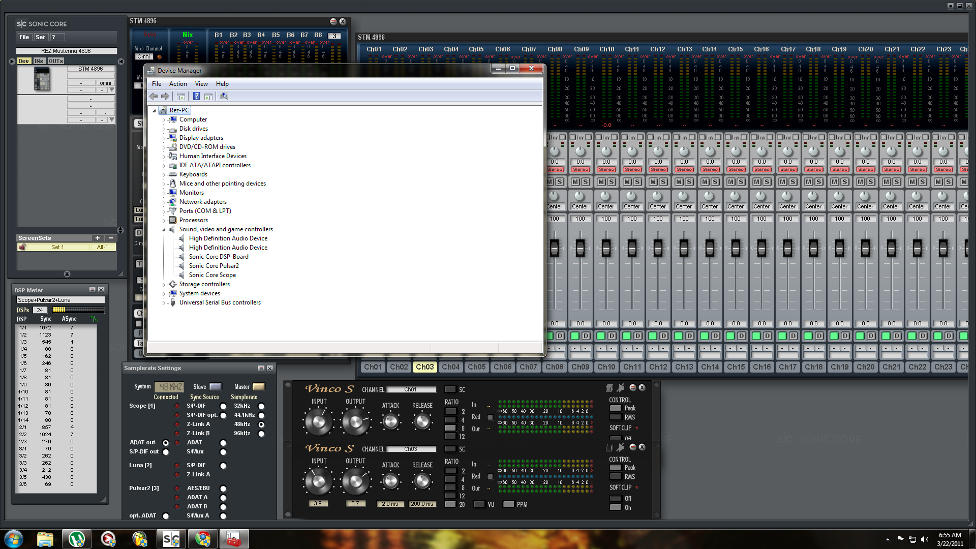The height and width of the screenshot is (549, 976).
Task: Open Google Chrome from taskbar
Action: pos(203,539)
